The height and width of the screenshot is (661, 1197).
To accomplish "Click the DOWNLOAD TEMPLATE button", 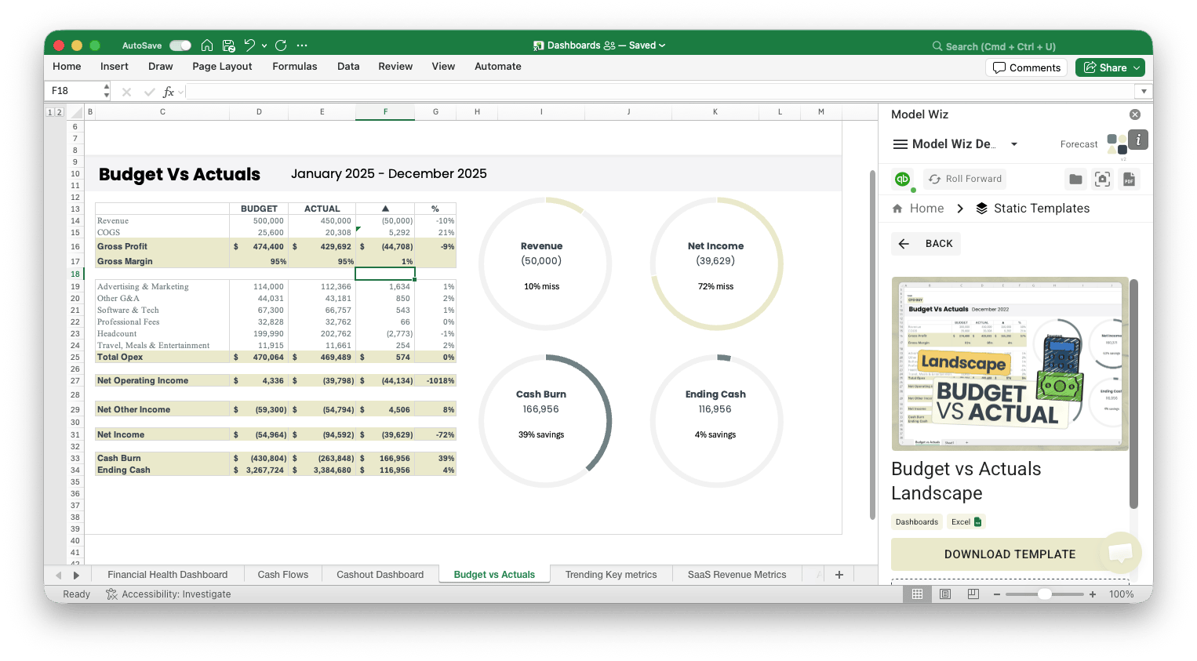I will pyautogui.click(x=1009, y=554).
